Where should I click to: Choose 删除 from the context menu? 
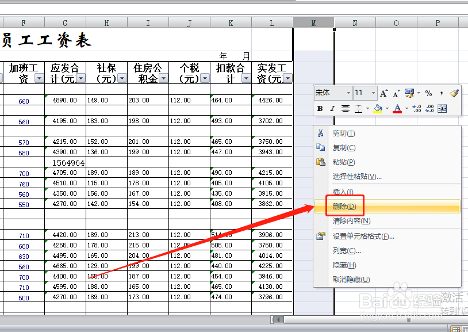click(343, 207)
